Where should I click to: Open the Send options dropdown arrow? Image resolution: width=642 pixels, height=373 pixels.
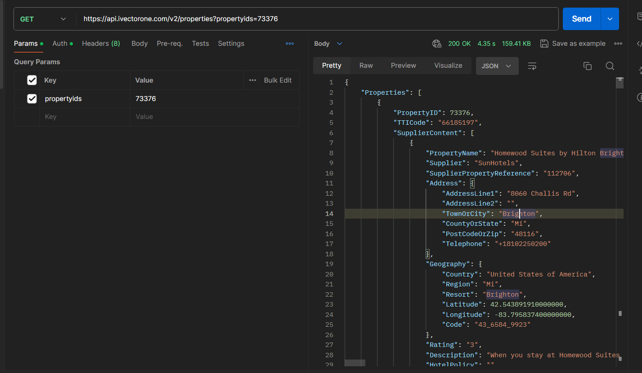click(610, 19)
